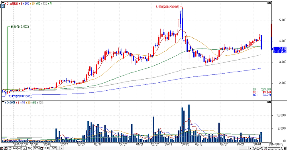The width and height of the screenshot is (287, 150).
Task: Click the black collapse bar above settings icon
Action: [x=3, y=3]
